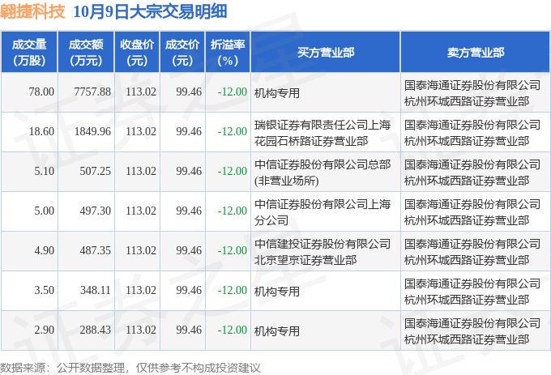Click 113.02 in the 5.10 row
Image resolution: width=551 pixels, height=375 pixels.
coord(141,172)
